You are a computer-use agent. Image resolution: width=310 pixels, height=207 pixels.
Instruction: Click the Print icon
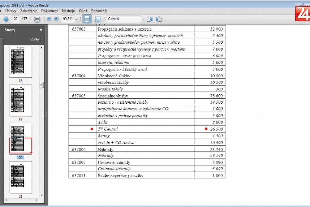(37, 19)
